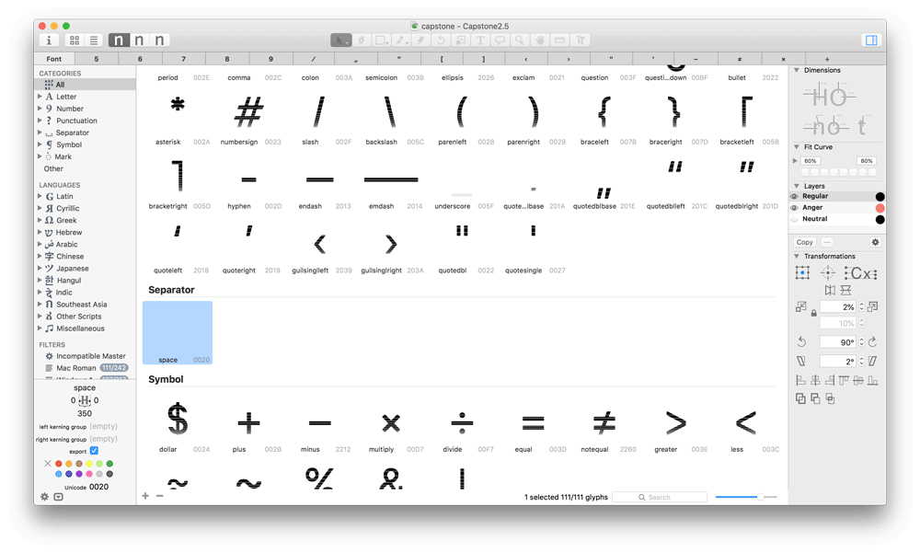920x553 pixels.
Task: Hide the Regular layer with its eye toggle
Action: coord(794,195)
